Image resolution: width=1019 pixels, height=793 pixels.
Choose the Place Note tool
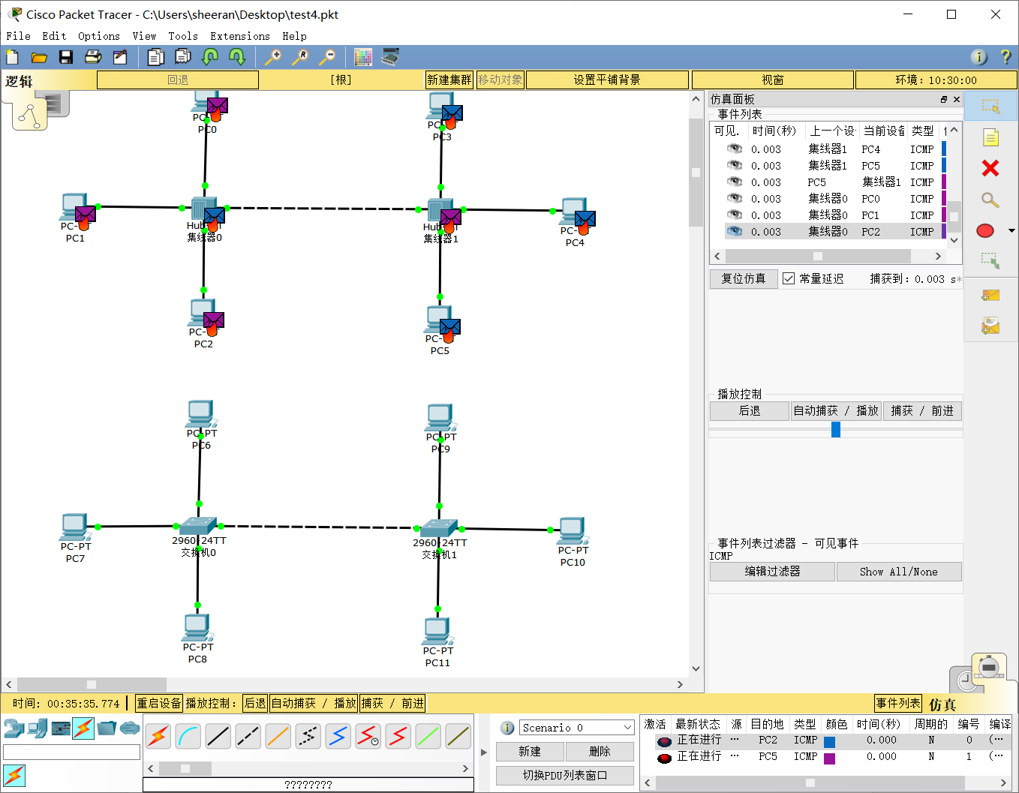(x=990, y=137)
